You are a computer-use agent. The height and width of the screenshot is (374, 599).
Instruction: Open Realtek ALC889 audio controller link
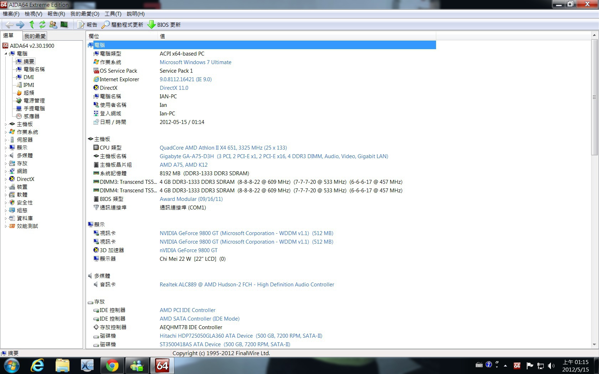[x=247, y=285]
